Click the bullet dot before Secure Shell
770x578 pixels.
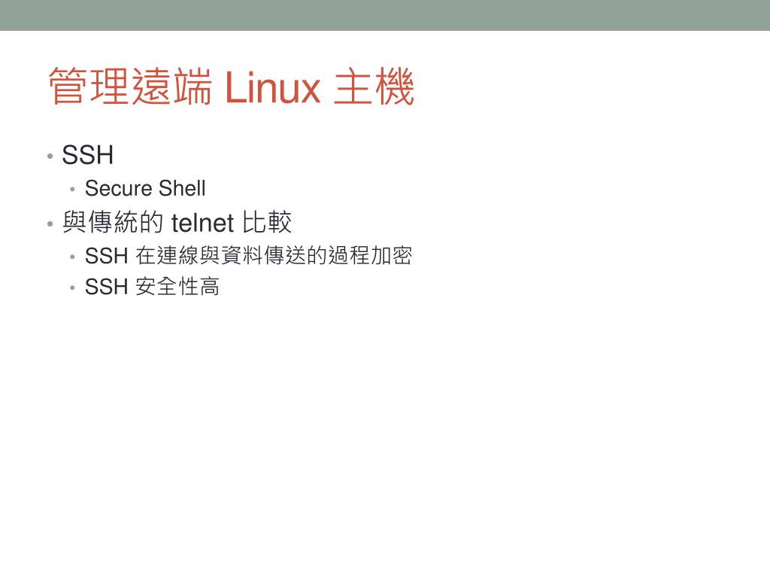(x=73, y=189)
